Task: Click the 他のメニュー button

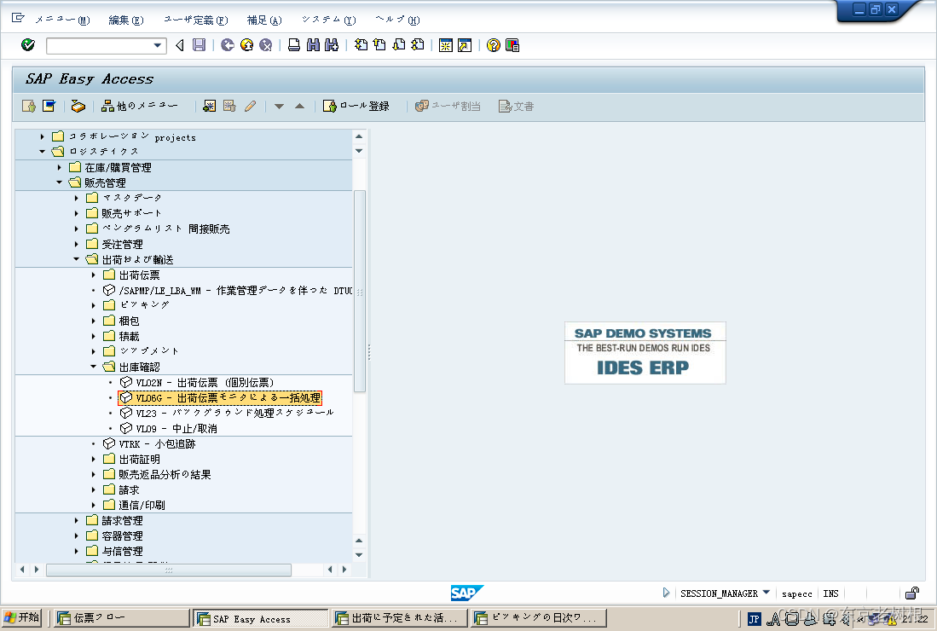Action: pyautogui.click(x=139, y=106)
